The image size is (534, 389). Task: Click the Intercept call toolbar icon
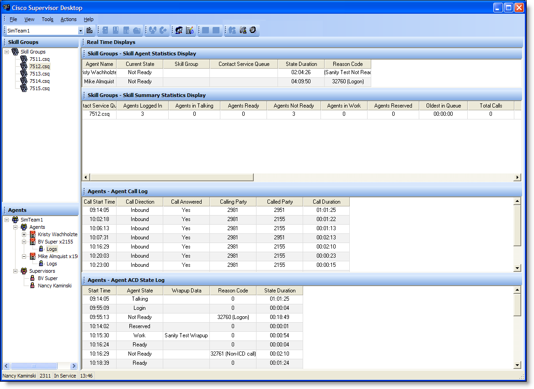click(163, 30)
